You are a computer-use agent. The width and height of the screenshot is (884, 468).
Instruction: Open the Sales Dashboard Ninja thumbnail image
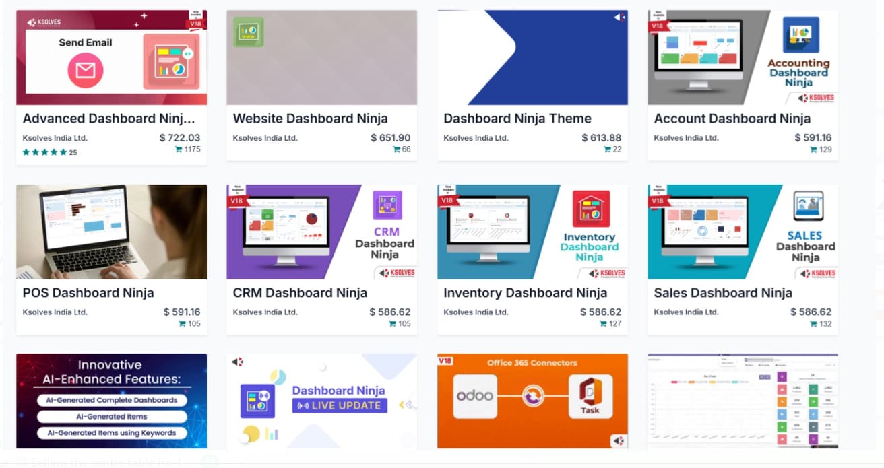click(x=743, y=232)
